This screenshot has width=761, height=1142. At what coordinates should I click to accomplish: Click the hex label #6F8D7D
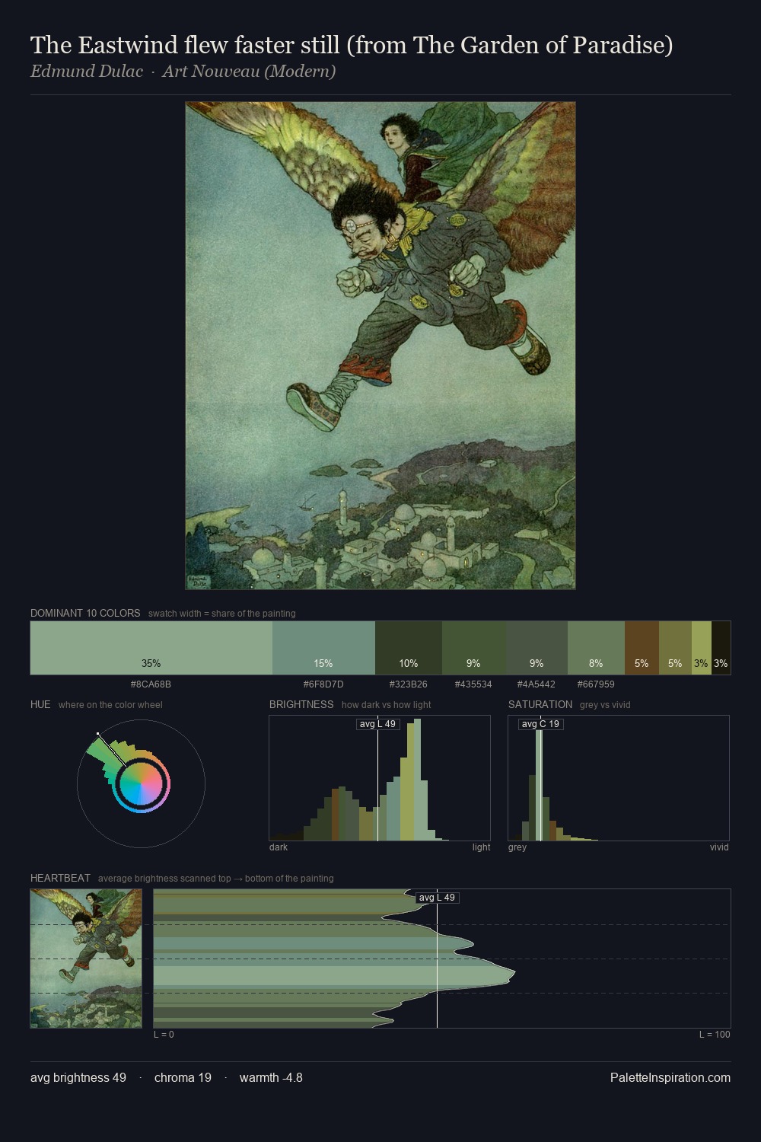click(323, 684)
